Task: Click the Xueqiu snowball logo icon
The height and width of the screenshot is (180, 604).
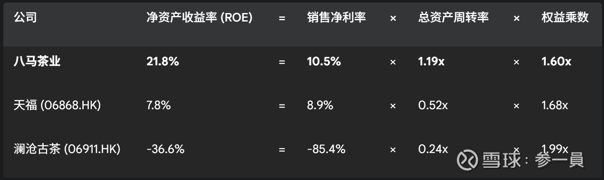Action: click(468, 160)
